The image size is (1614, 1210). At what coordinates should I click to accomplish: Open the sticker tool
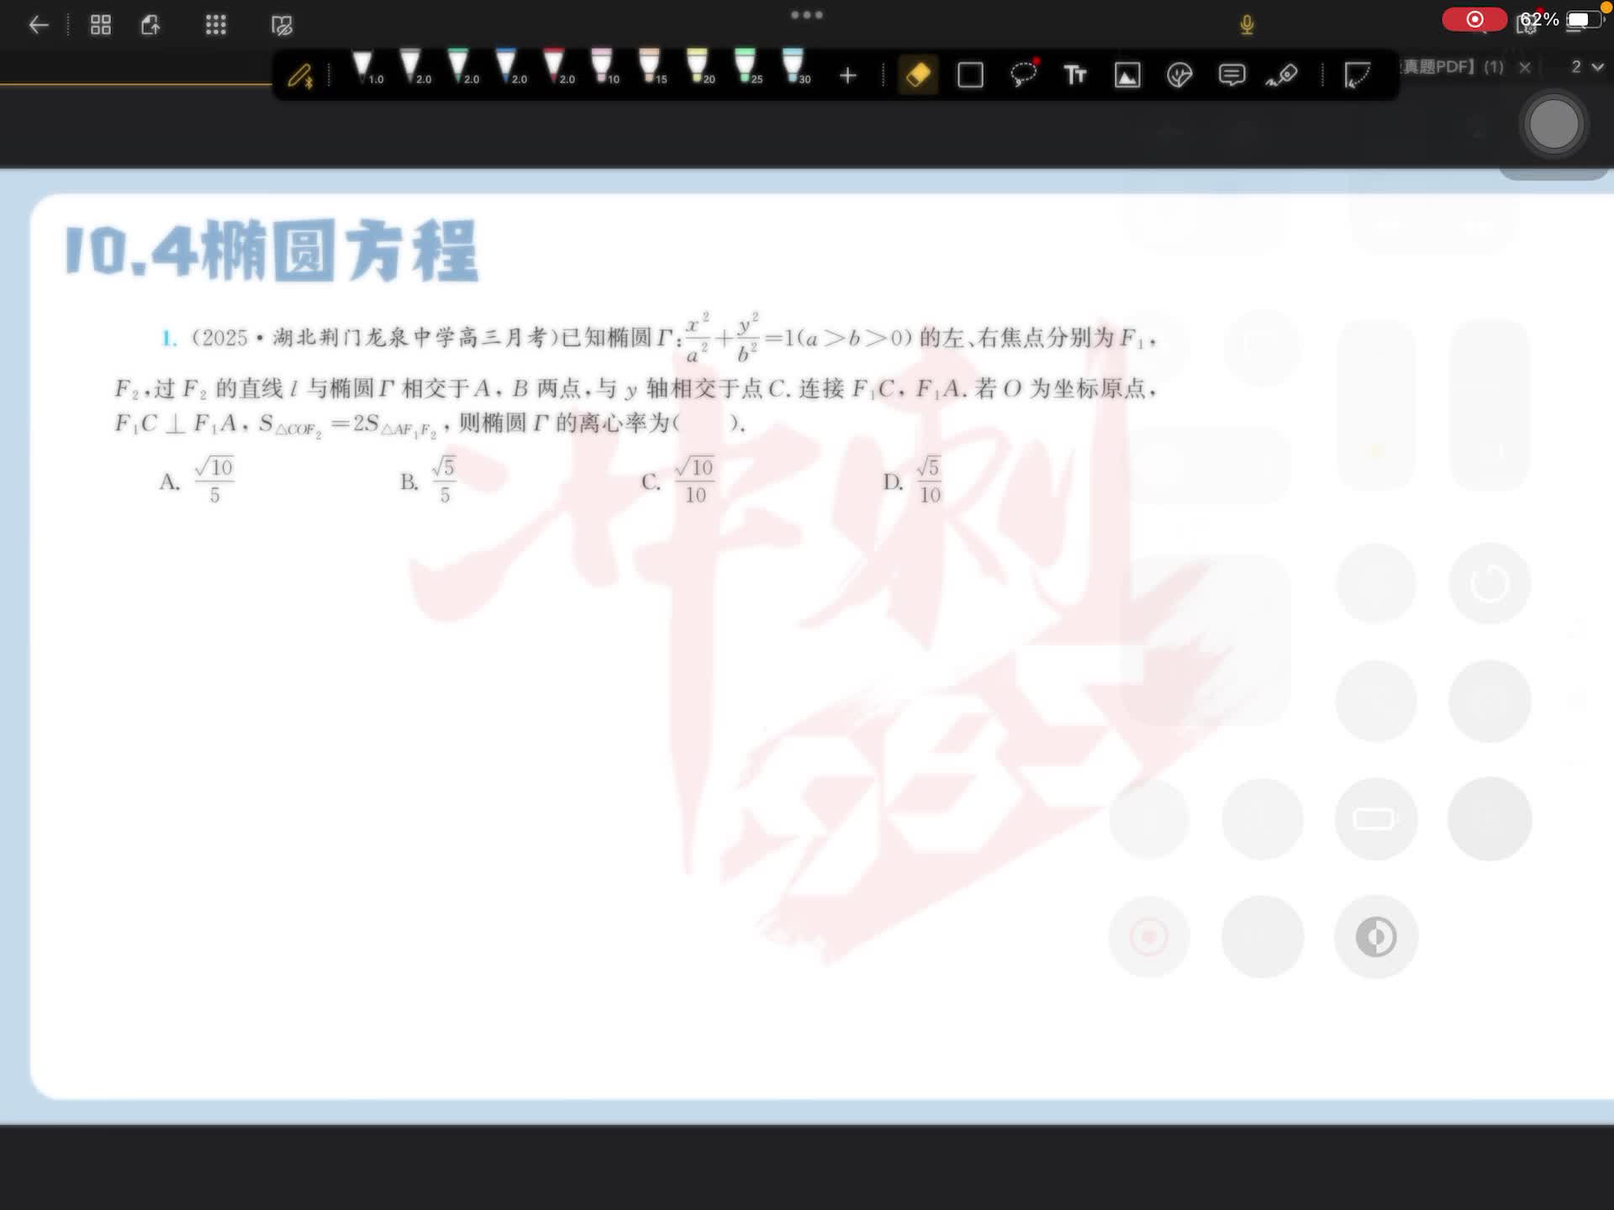[1179, 75]
